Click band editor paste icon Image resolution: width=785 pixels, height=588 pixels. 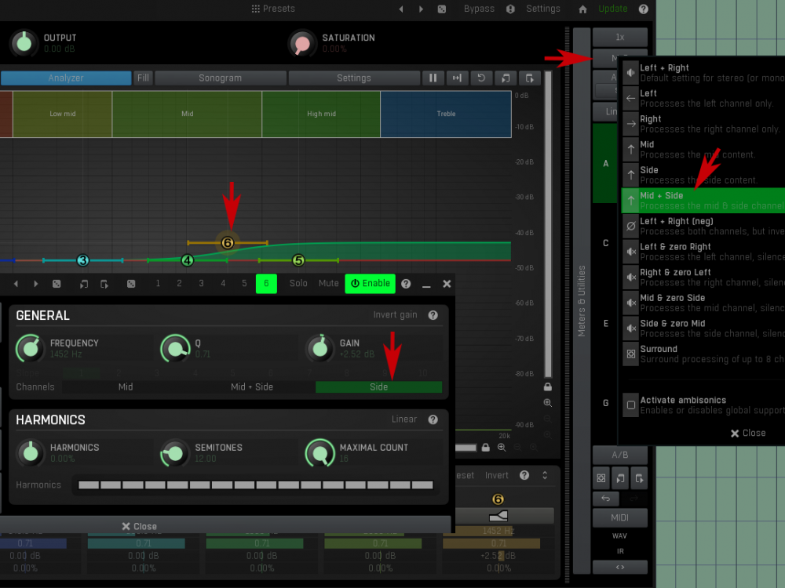[x=104, y=284]
